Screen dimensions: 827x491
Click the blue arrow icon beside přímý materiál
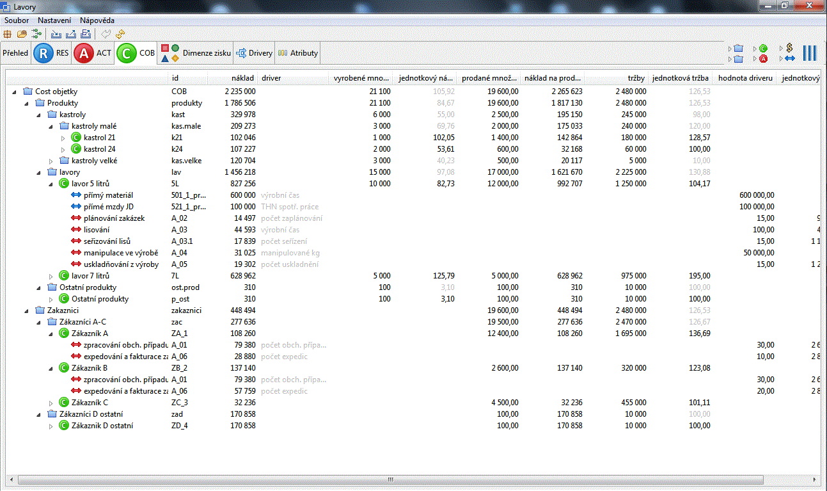76,195
